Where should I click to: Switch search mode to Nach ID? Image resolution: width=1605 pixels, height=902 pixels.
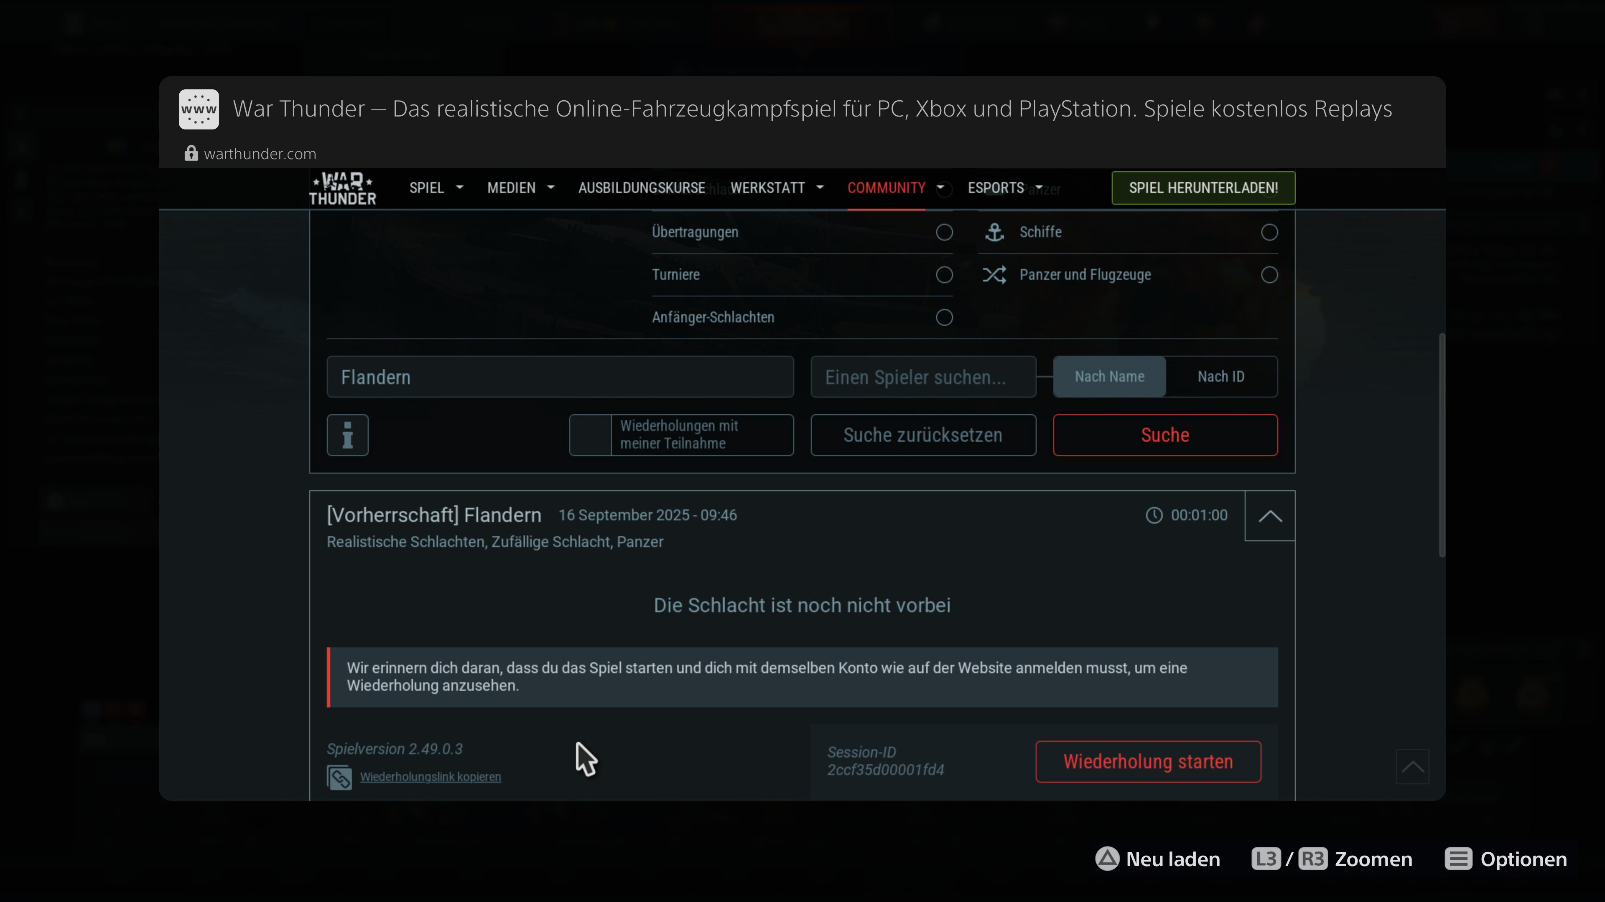(1220, 377)
